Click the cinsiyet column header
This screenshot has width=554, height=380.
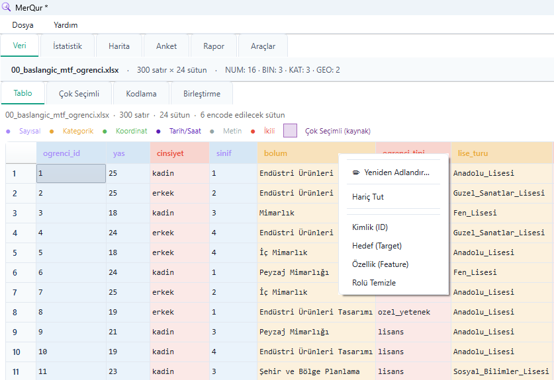click(x=180, y=153)
